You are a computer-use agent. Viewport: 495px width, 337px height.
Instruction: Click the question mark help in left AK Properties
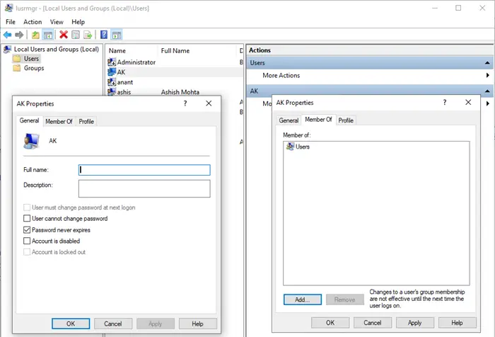(x=185, y=103)
